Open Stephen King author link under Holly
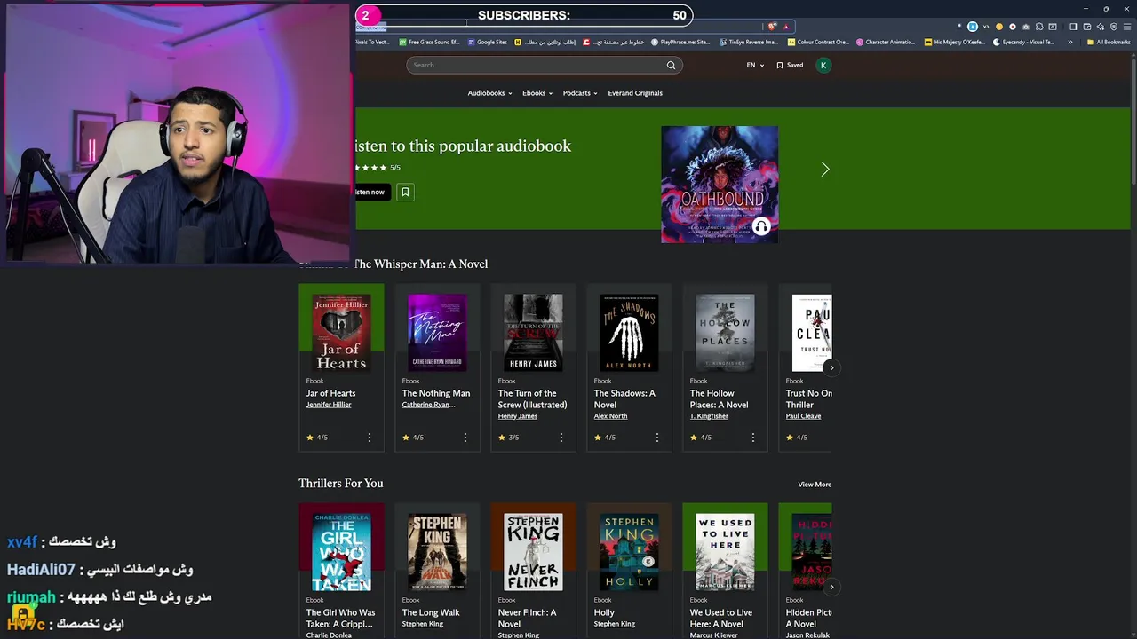The image size is (1137, 639). pyautogui.click(x=615, y=624)
